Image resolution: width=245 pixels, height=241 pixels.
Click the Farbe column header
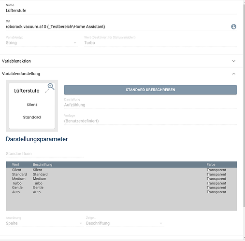(x=211, y=164)
